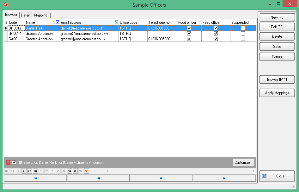The height and width of the screenshot is (192, 299).
Task: Click the greyed minus delete-record icon
Action: (47, 171)
